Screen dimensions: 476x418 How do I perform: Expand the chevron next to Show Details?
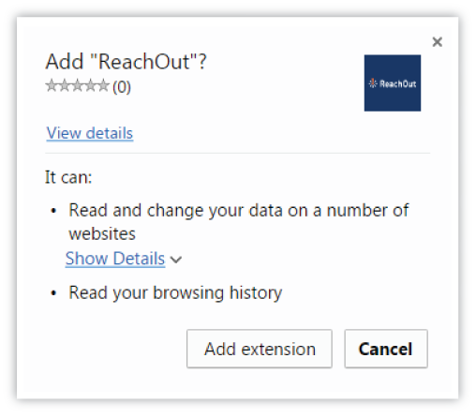coord(176,260)
